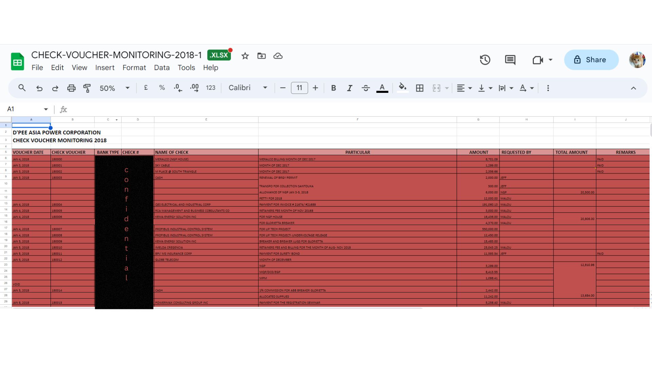The height and width of the screenshot is (366, 652).
Task: Click the Share button
Action: pos(591,60)
